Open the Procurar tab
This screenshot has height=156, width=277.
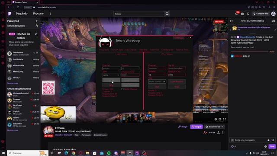tap(39, 13)
